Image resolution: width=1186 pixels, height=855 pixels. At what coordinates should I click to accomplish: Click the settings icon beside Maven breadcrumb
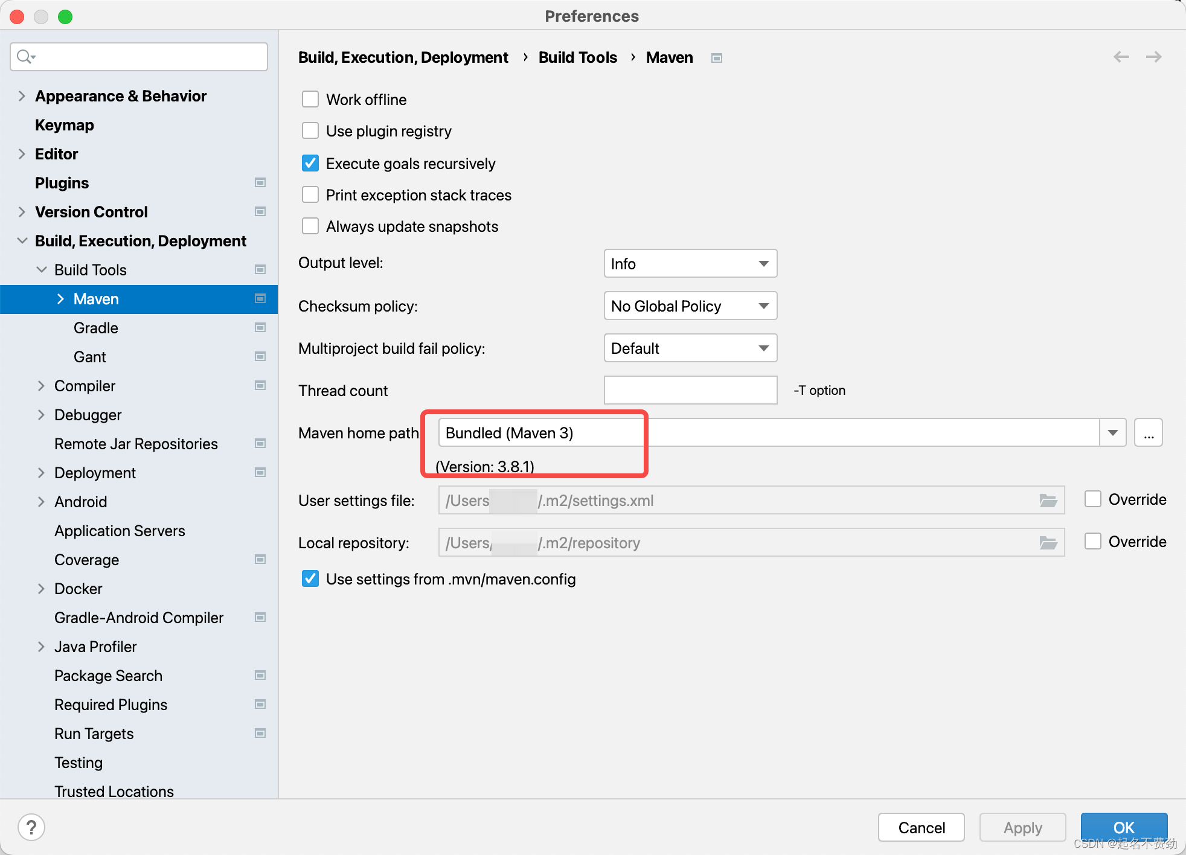[x=717, y=57]
